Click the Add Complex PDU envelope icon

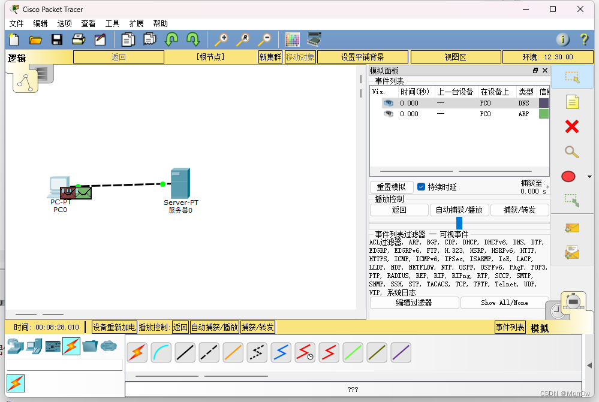click(572, 252)
